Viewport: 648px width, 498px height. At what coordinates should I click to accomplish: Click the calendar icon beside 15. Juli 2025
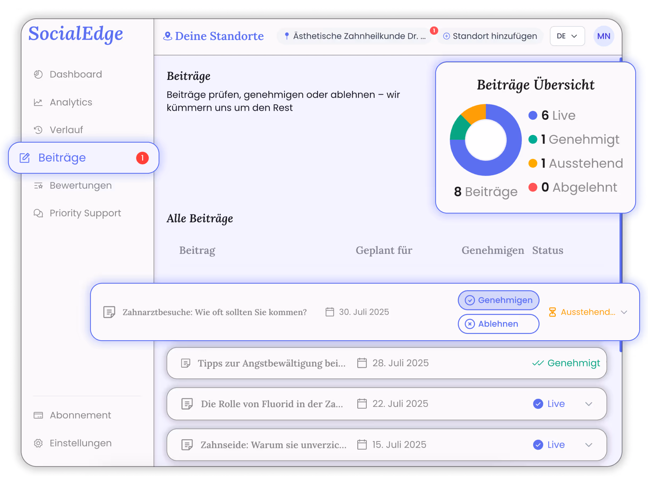click(362, 444)
